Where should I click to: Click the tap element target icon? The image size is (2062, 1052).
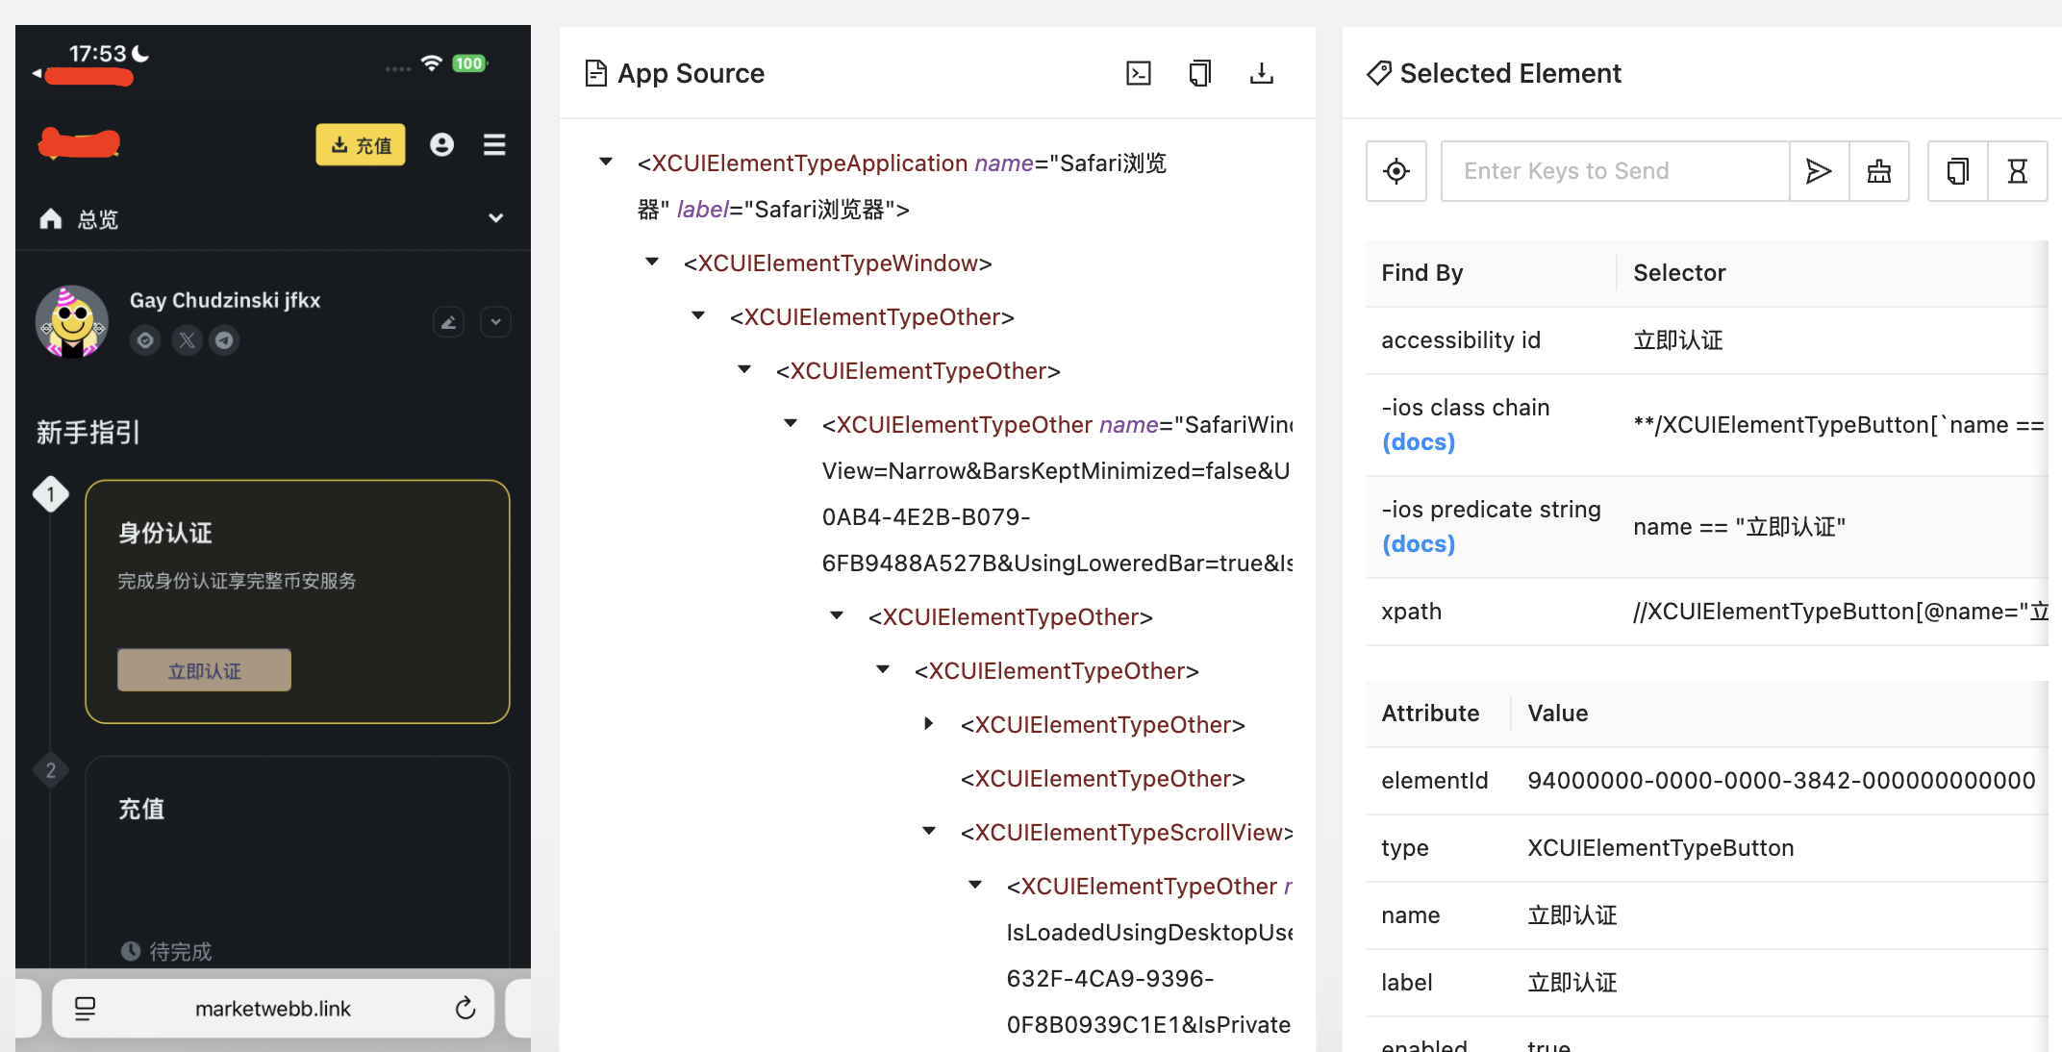[x=1396, y=171]
